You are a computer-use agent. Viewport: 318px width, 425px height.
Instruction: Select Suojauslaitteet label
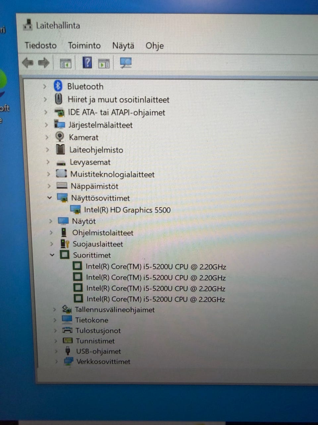[98, 244]
